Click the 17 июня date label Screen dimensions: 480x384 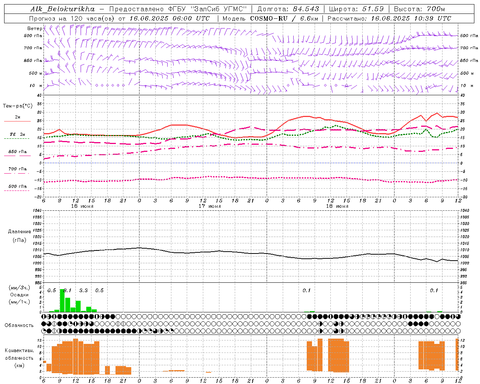[x=210, y=206]
